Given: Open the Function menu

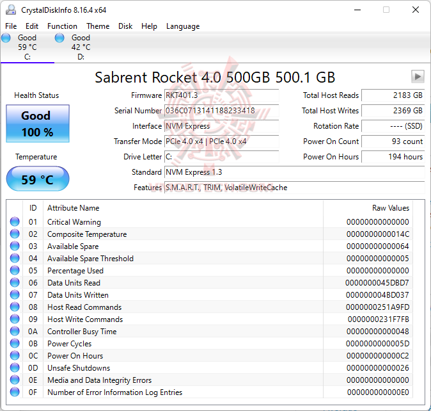Looking at the screenshot, I should tap(62, 26).
